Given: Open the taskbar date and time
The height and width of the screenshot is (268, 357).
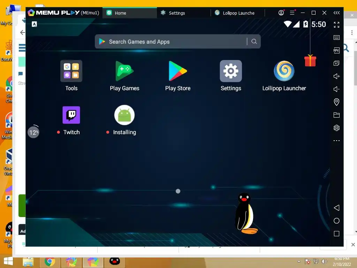Looking at the screenshot, I should click(342, 261).
